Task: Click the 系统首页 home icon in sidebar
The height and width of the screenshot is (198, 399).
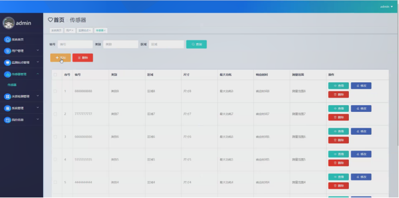Action: pos(8,39)
